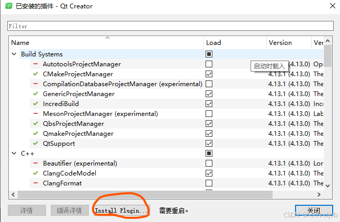Screen dimensions: 340x222
Task: Click the 详情 details button
Action: tap(27, 211)
